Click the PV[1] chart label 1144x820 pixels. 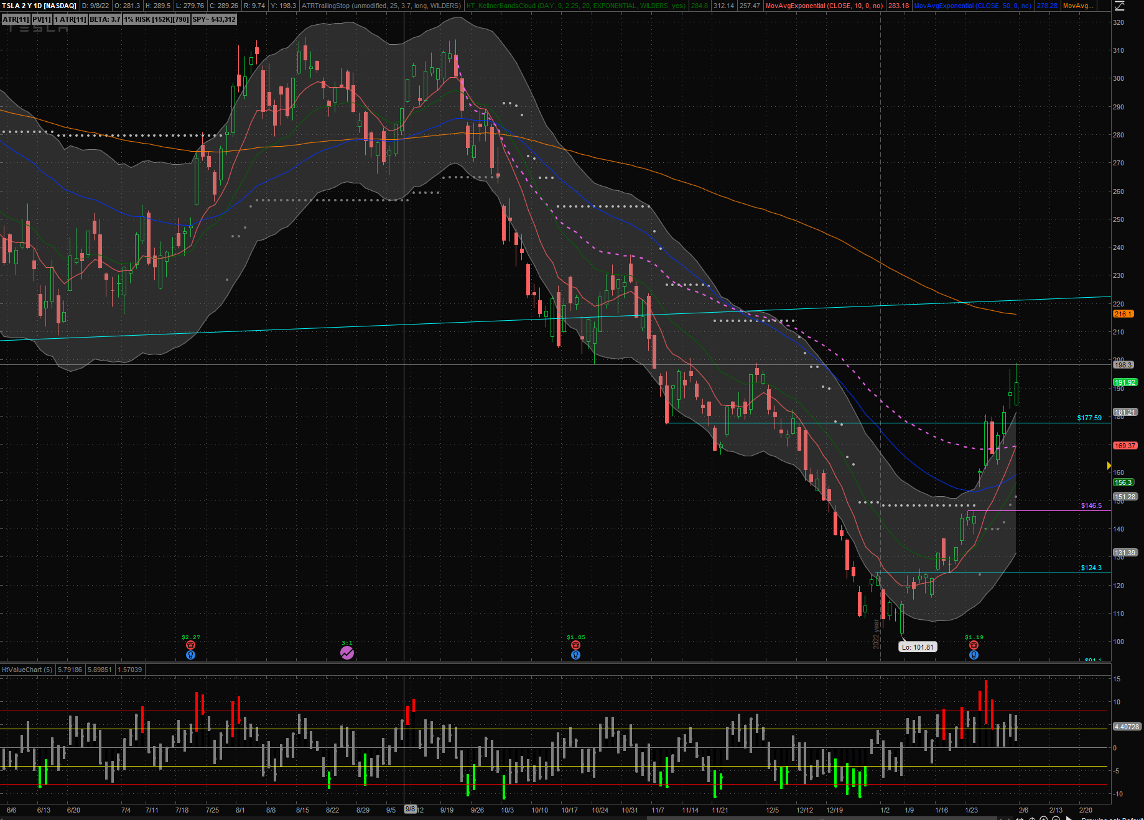click(42, 19)
